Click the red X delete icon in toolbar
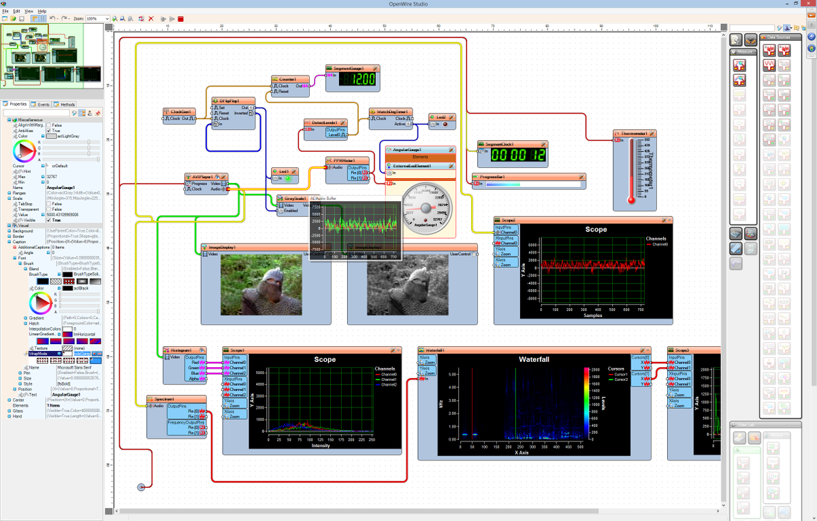This screenshot has width=817, height=521. 151,19
